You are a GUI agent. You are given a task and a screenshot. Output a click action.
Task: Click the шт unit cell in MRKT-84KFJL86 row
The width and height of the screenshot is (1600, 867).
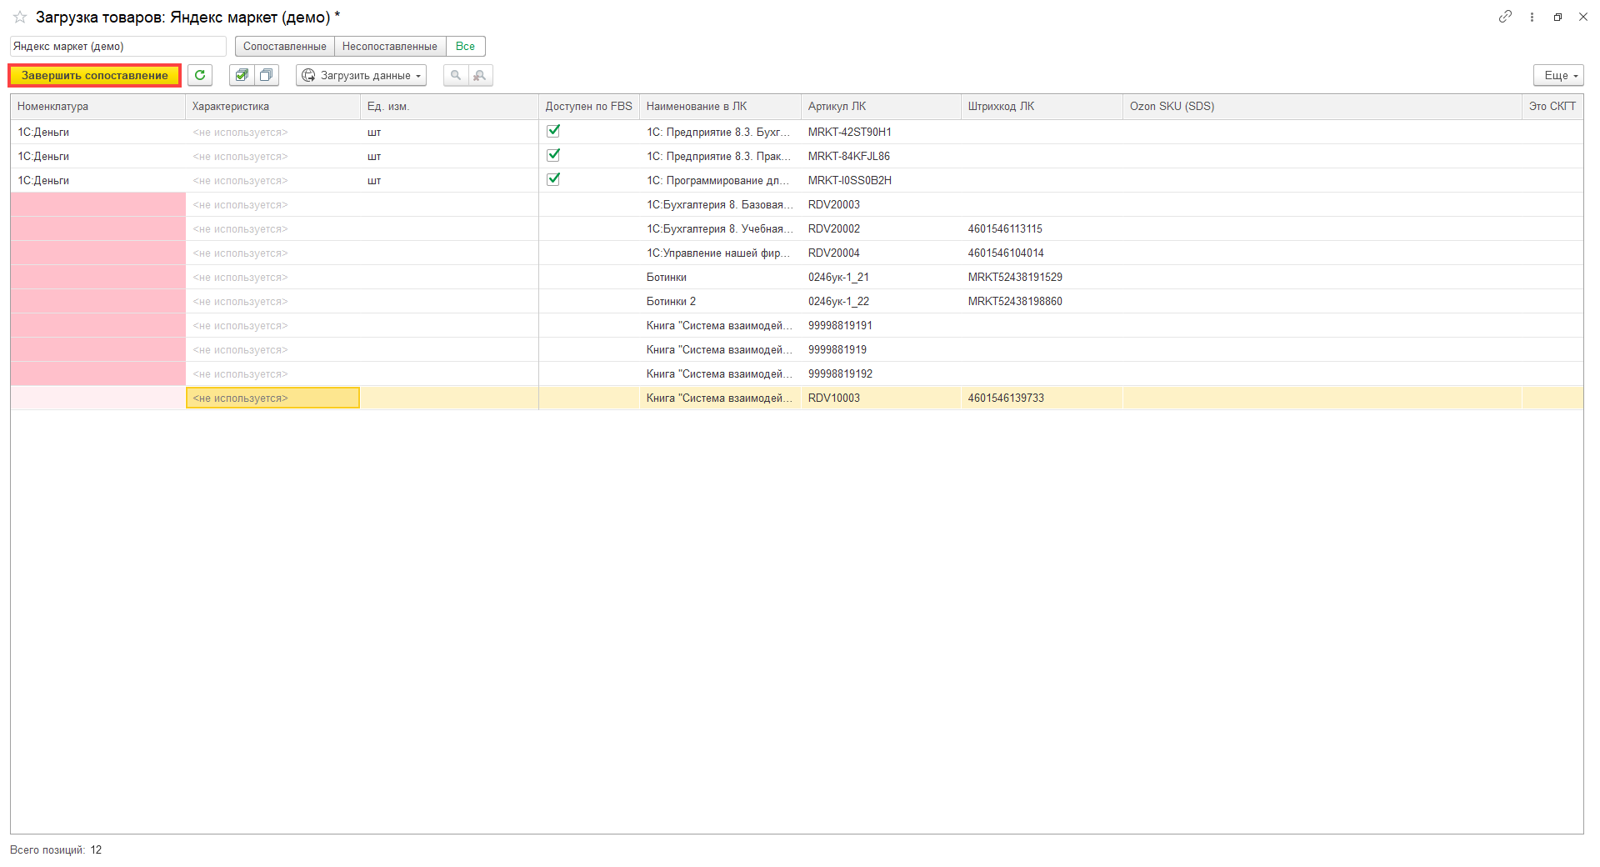click(449, 156)
